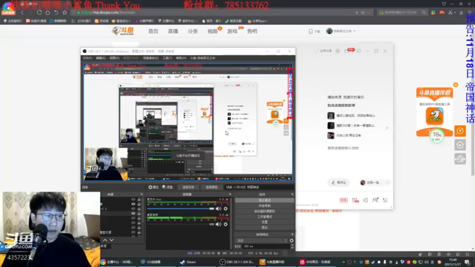The height and width of the screenshot is (267, 475).
Task: Open source 属性 properties gear button
Action: 154,187
